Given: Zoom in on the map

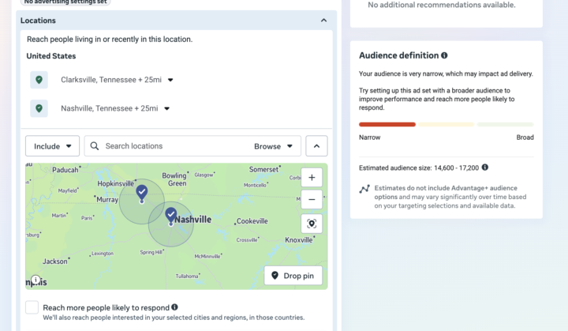Looking at the screenshot, I should tap(312, 178).
